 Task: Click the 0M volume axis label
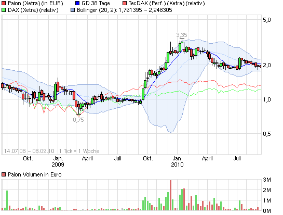(x=267, y=211)
